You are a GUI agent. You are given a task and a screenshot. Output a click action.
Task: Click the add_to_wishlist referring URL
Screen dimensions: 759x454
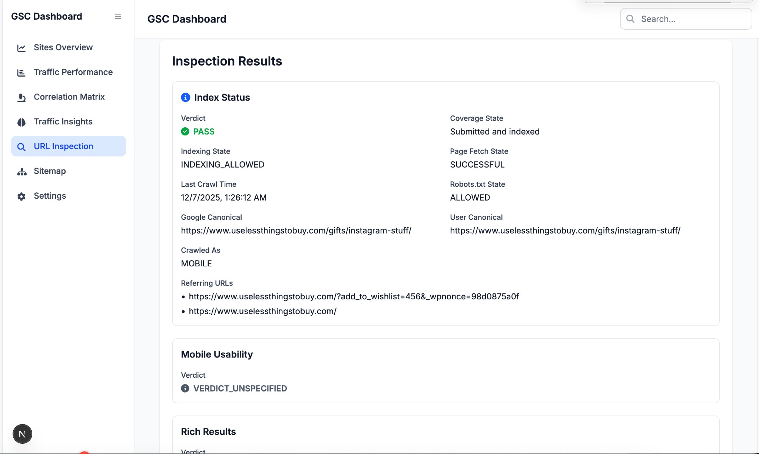pos(354,296)
